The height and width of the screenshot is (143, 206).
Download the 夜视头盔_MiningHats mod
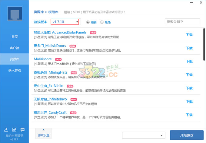pos(189,75)
